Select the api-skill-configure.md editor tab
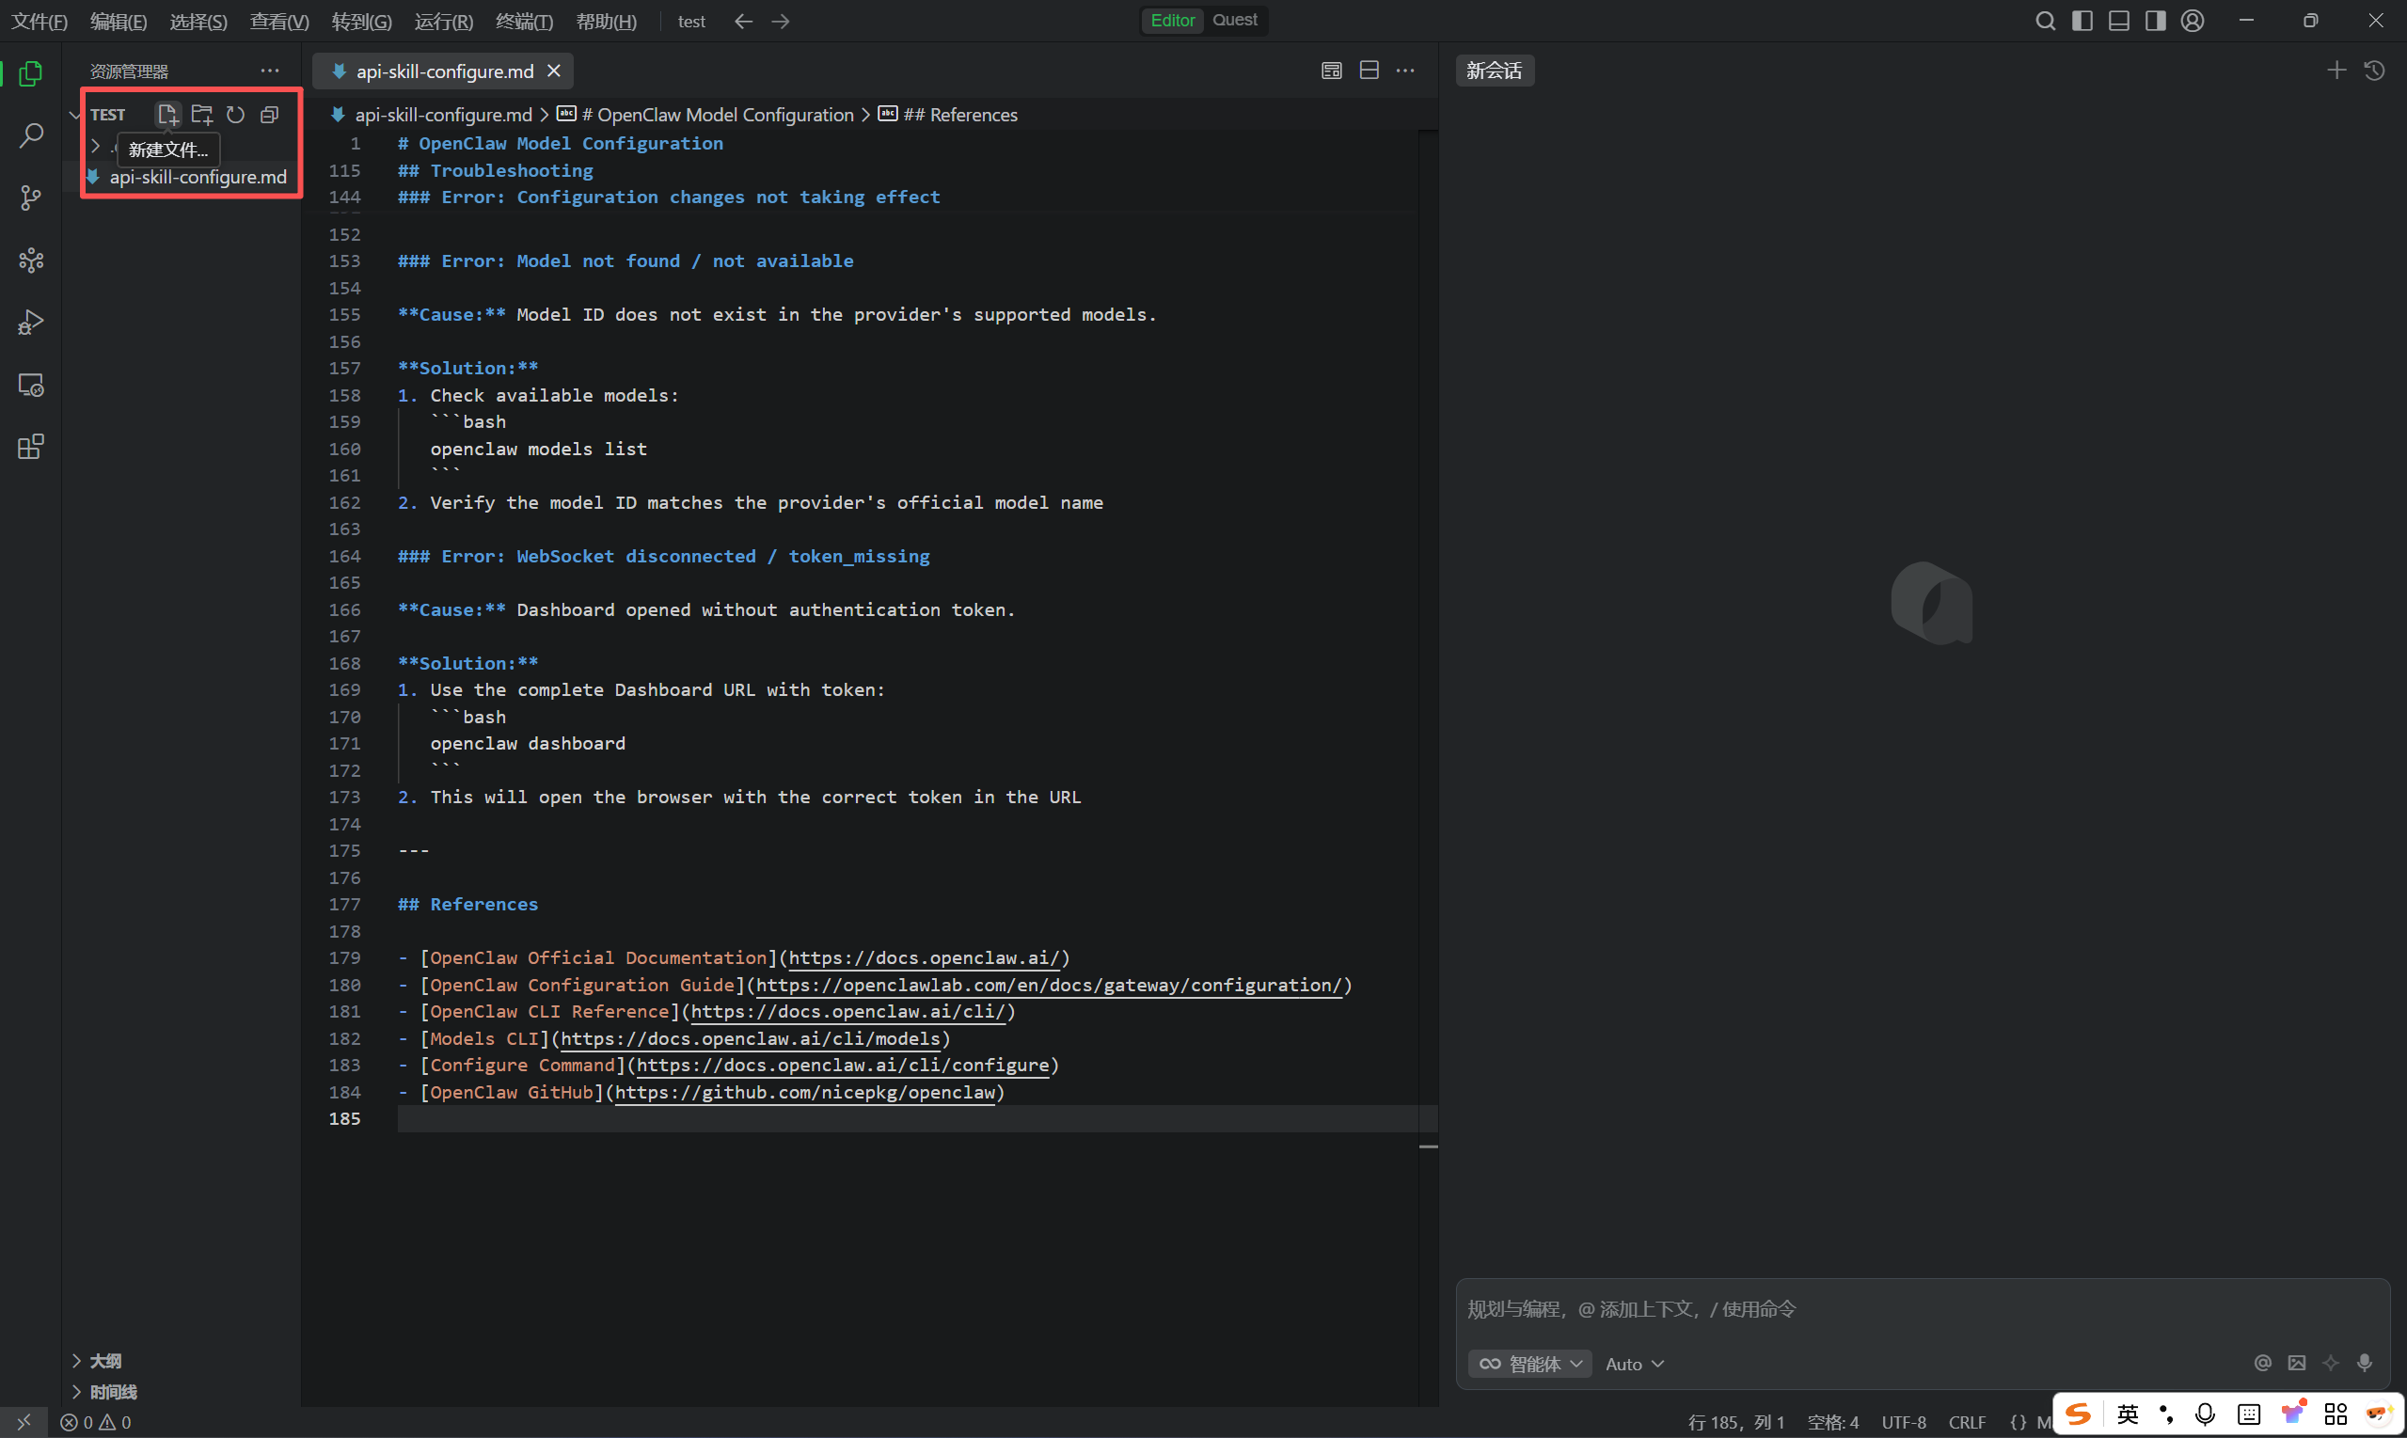The image size is (2407, 1438). pyautogui.click(x=444, y=71)
